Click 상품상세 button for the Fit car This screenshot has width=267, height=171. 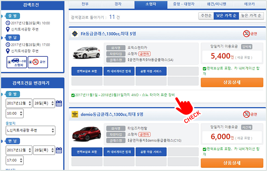[x=232, y=82]
